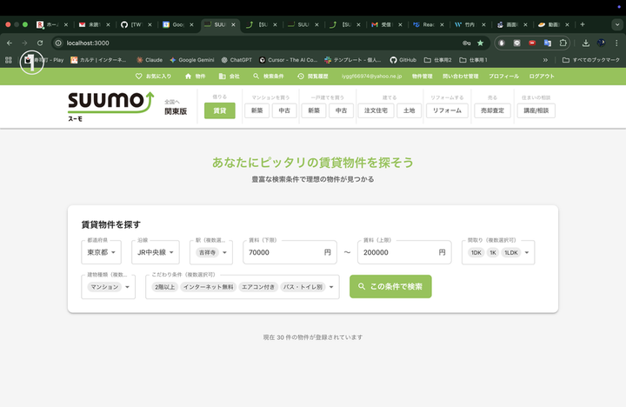The width and height of the screenshot is (626, 407).
Task: Go back with the browser back arrow
Action: tap(10, 43)
